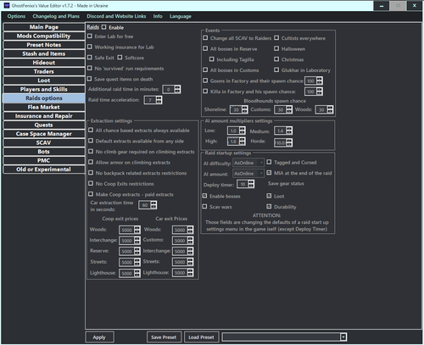424x345 pixels.
Task: Open the Bots section
Action: pyautogui.click(x=44, y=152)
